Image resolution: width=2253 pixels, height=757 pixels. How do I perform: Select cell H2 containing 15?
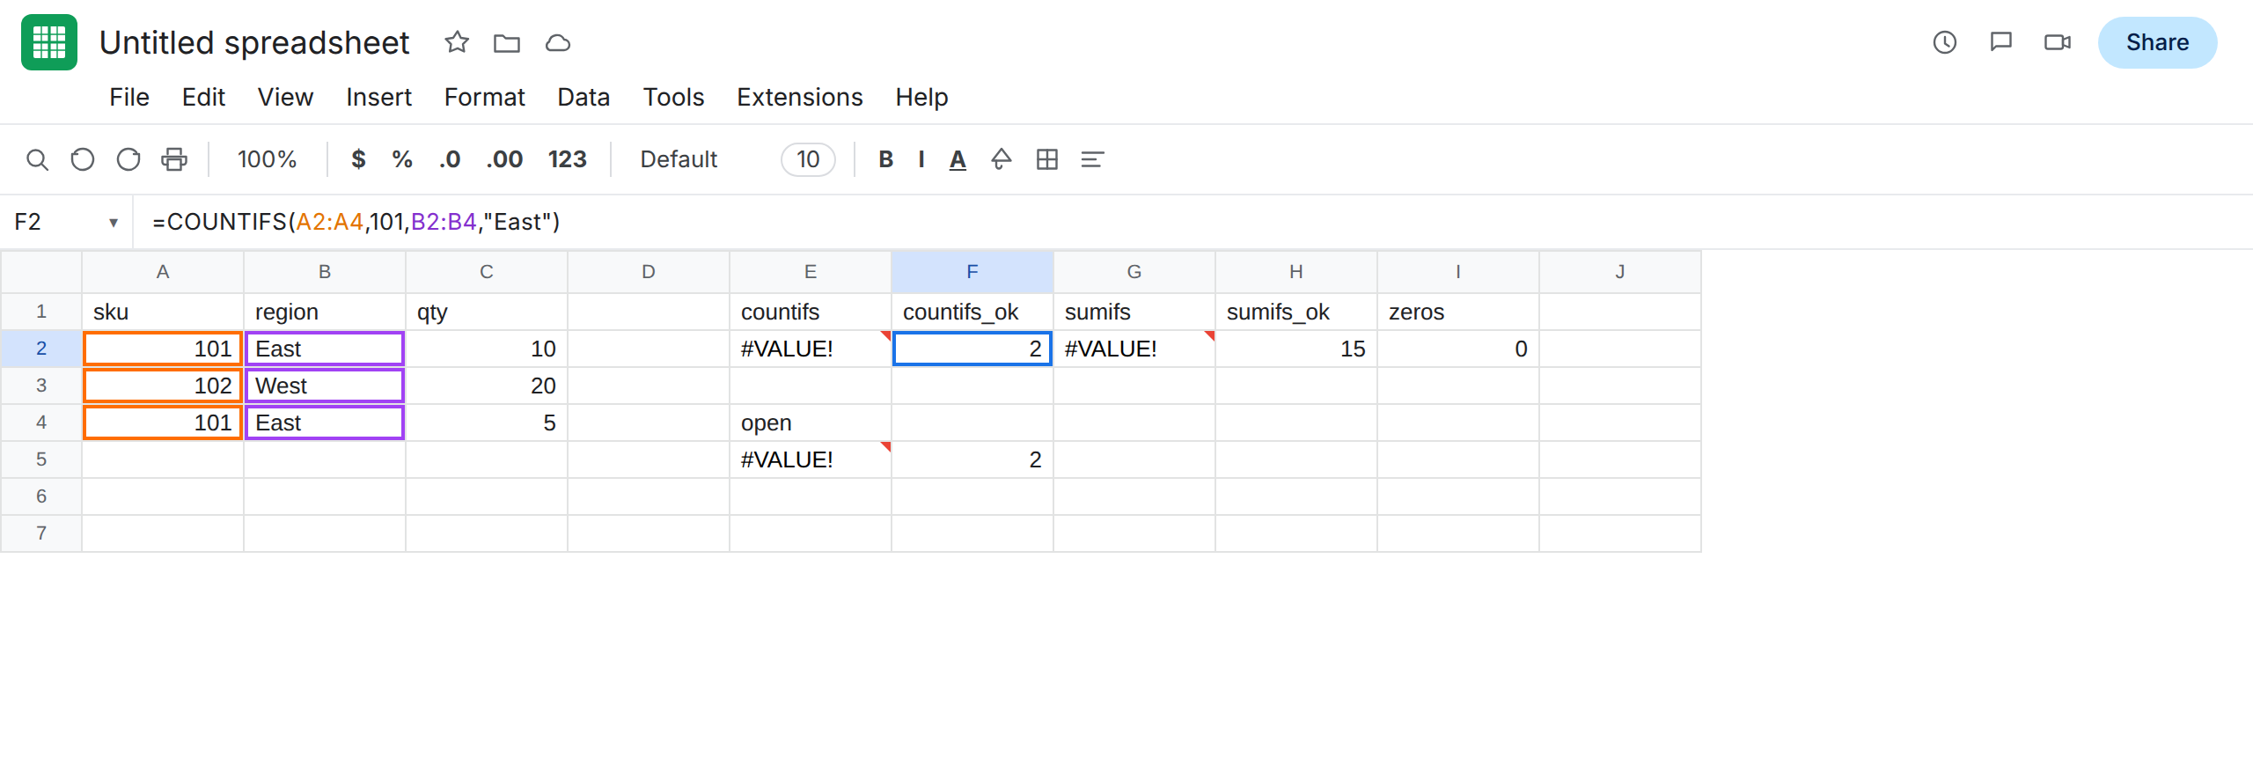tap(1296, 349)
